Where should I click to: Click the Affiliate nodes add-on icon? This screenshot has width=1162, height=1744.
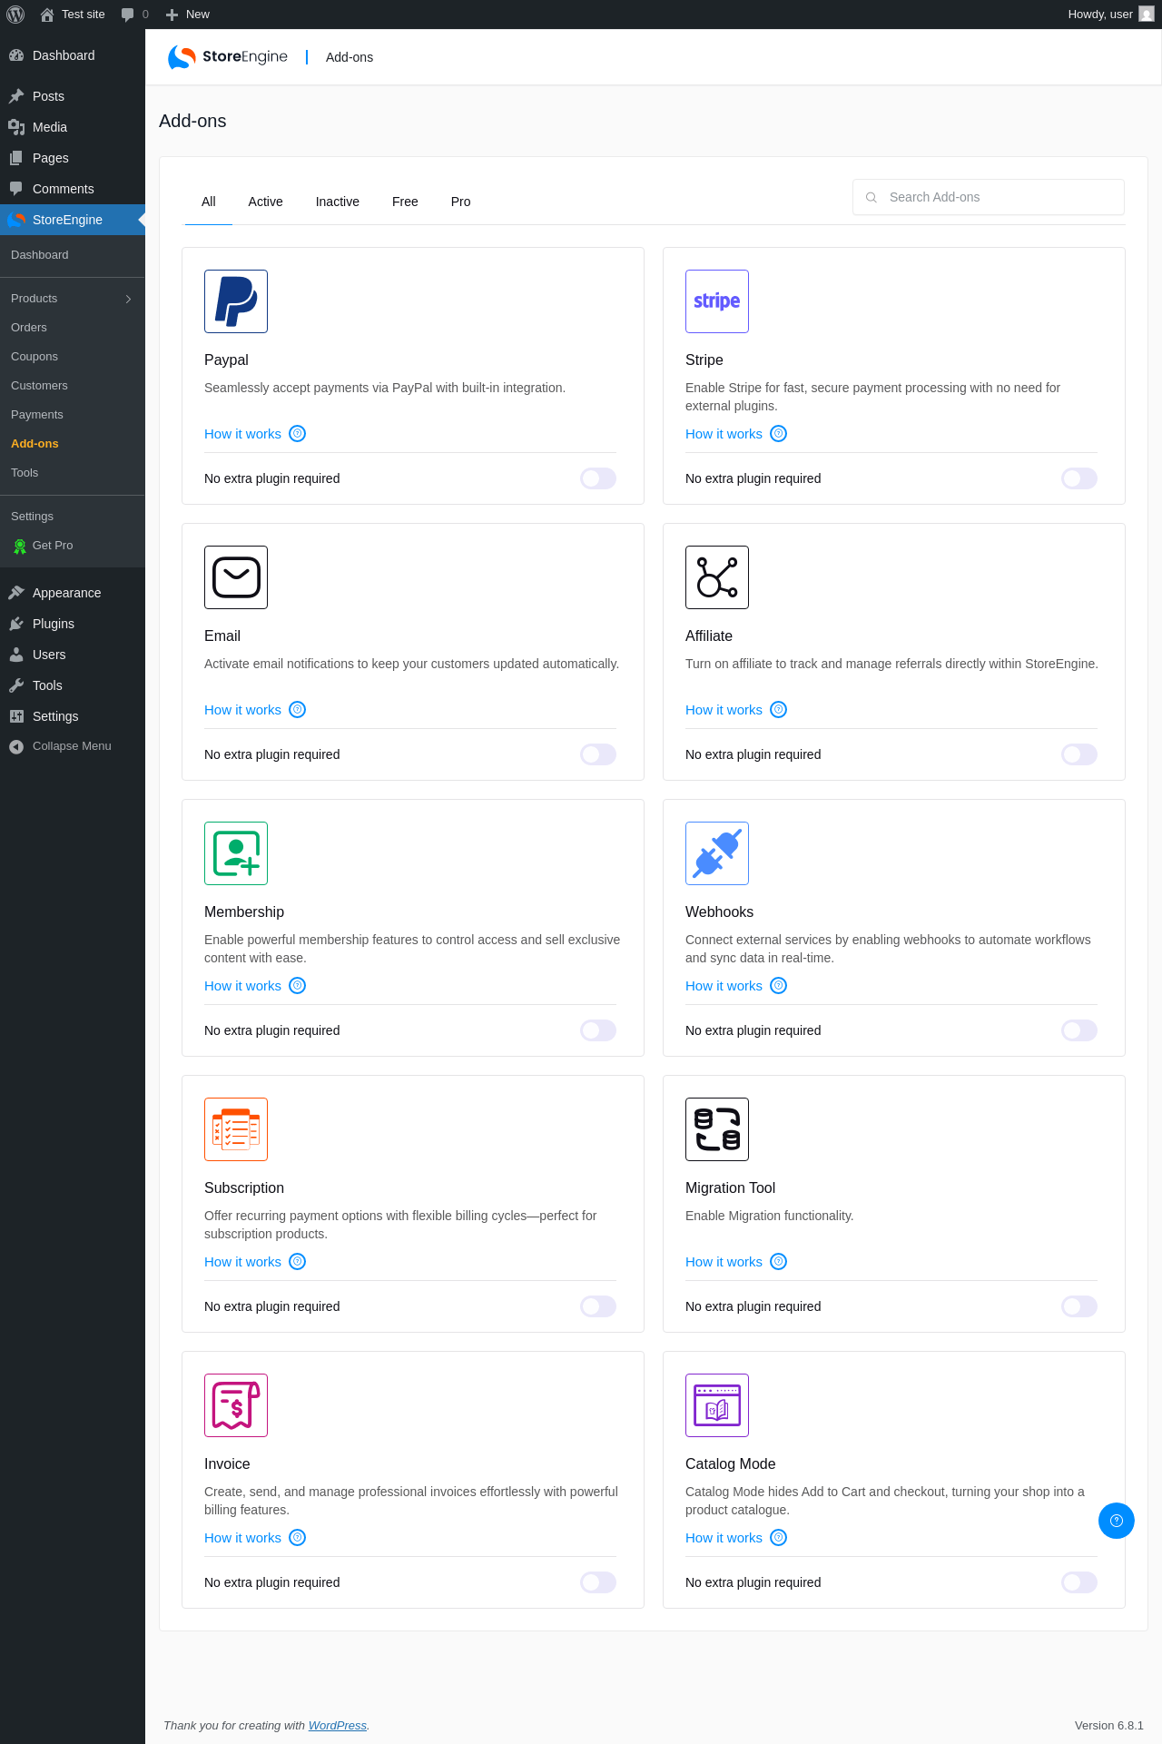pyautogui.click(x=717, y=577)
